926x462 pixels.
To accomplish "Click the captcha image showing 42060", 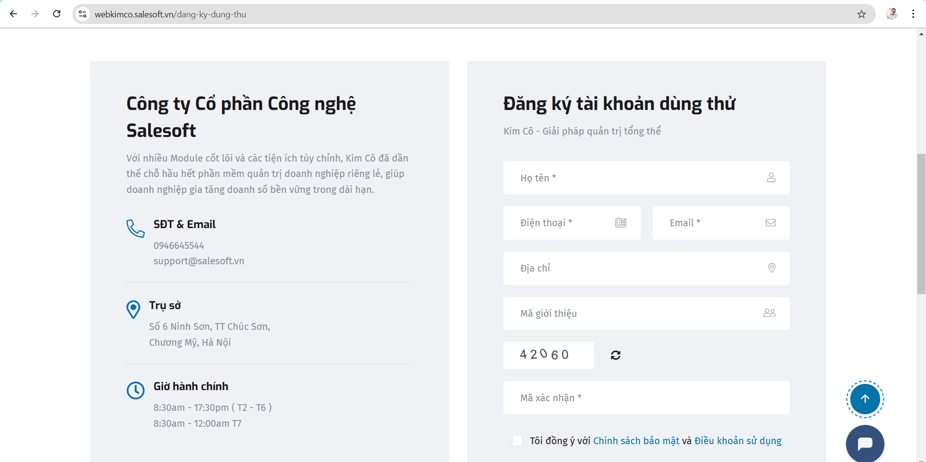I will pyautogui.click(x=548, y=355).
